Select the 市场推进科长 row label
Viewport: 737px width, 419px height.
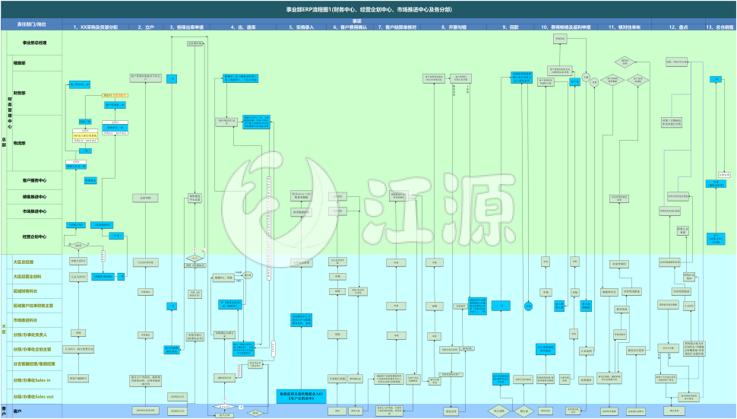coord(25,320)
